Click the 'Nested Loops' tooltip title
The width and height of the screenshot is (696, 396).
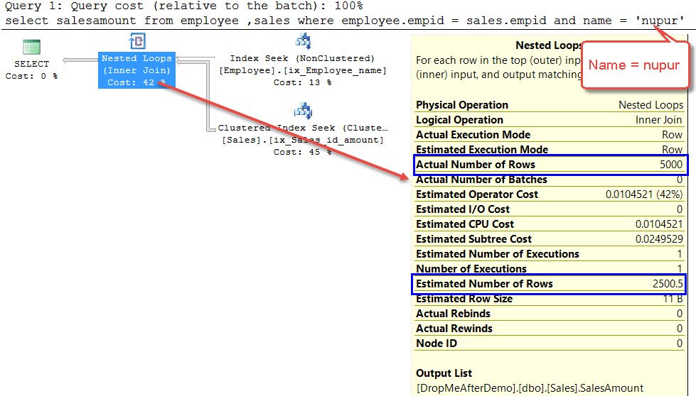point(549,45)
